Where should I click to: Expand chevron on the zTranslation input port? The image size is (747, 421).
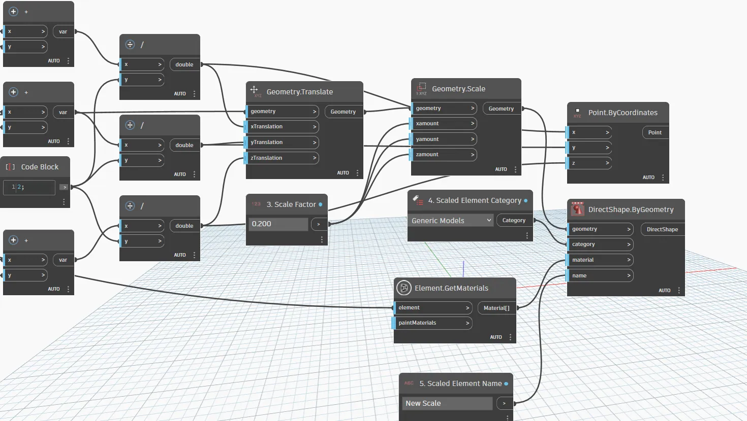pyautogui.click(x=315, y=158)
